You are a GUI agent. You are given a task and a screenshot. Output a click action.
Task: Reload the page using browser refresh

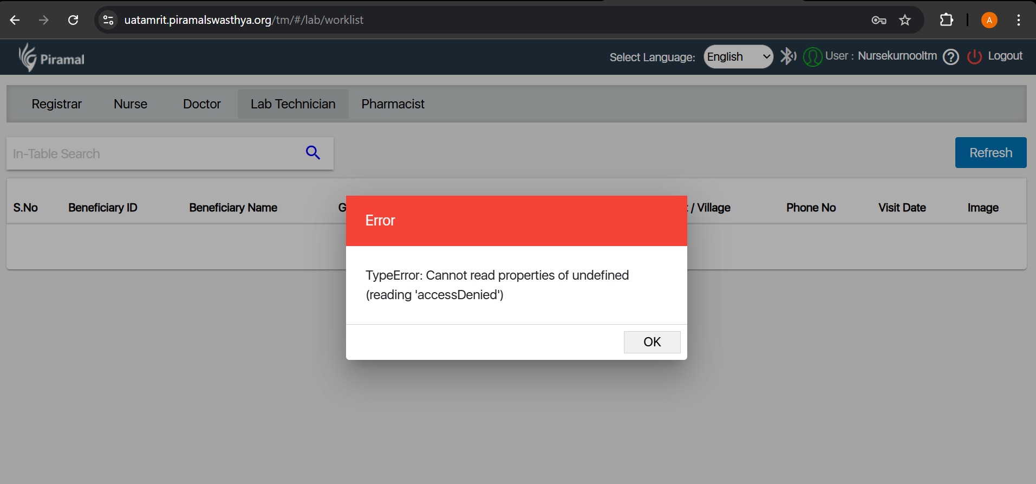pyautogui.click(x=73, y=20)
